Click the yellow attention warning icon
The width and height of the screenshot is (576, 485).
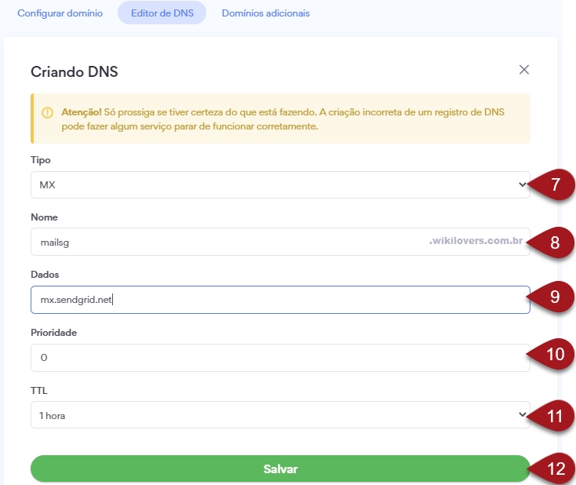pyautogui.click(x=47, y=112)
